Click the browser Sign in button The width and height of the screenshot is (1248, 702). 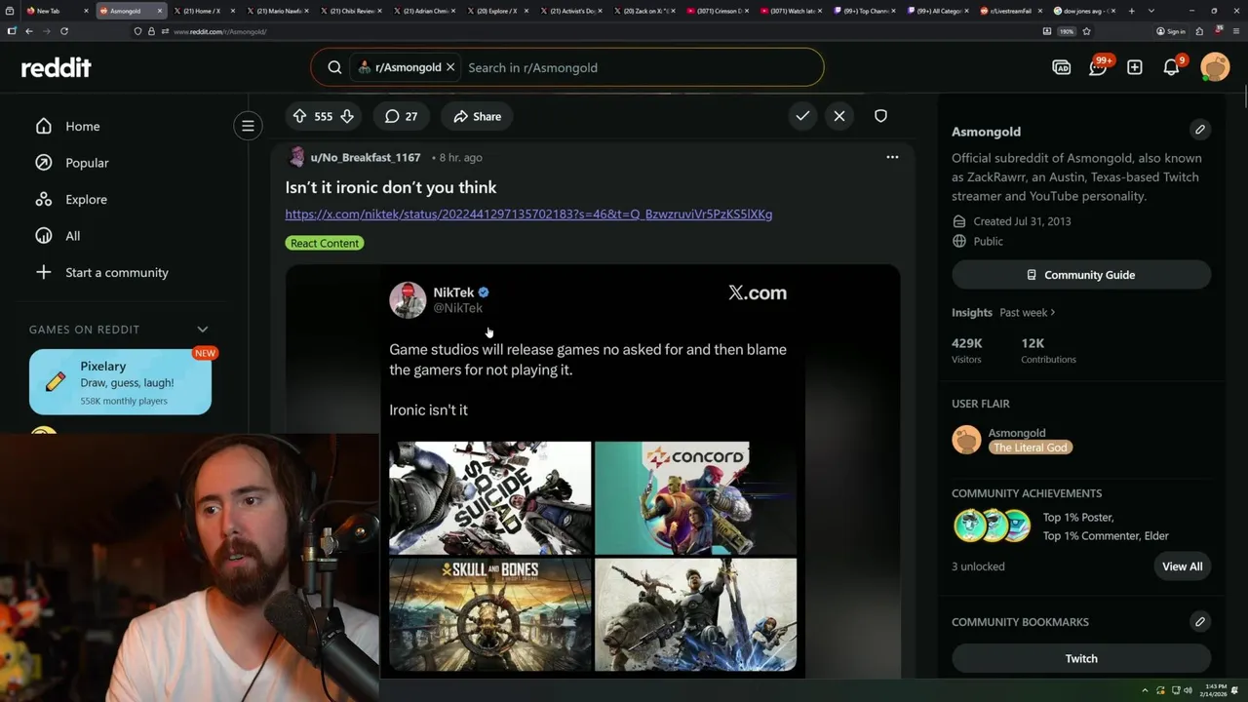1170,31
